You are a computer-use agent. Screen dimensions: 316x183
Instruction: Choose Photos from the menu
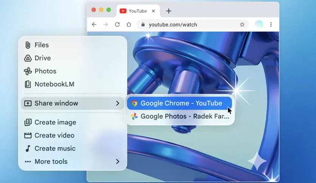[73, 71]
